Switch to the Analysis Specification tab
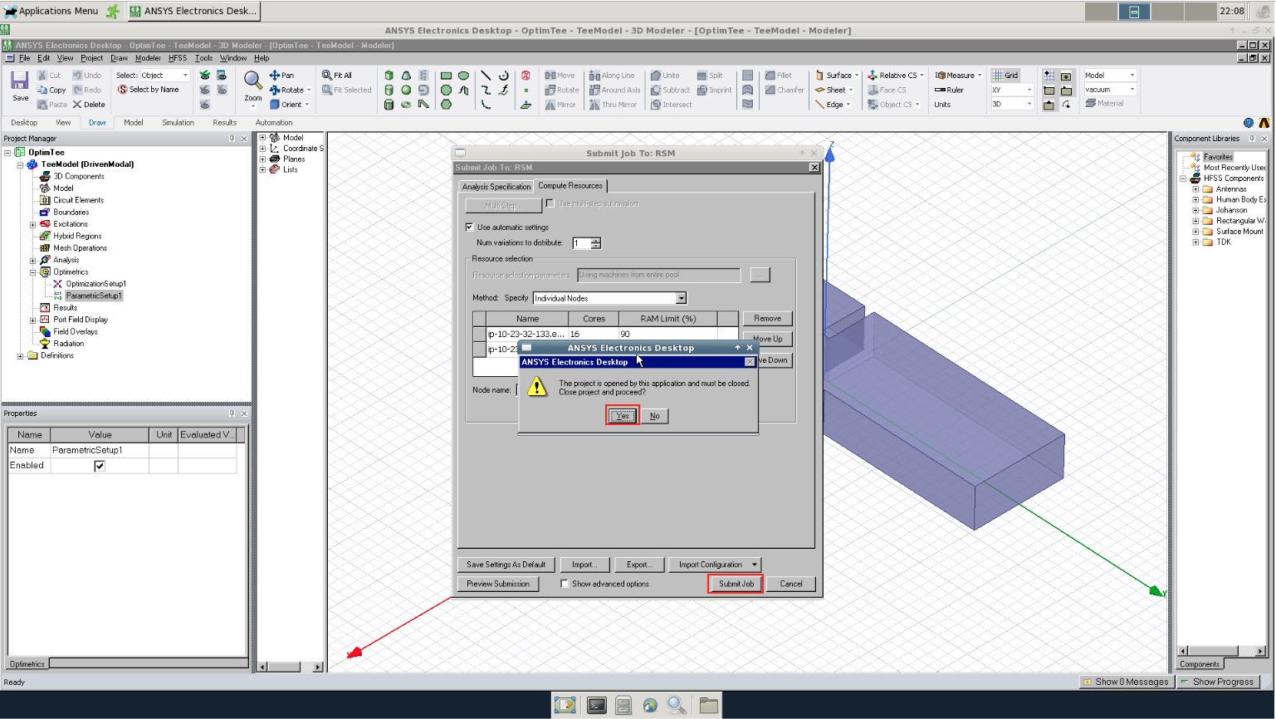 [496, 187]
